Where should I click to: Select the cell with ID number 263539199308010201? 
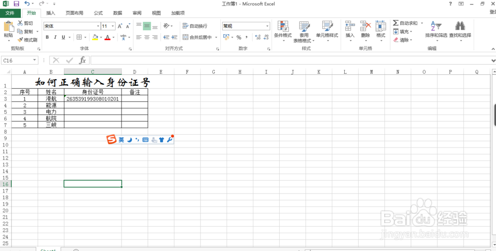93,99
